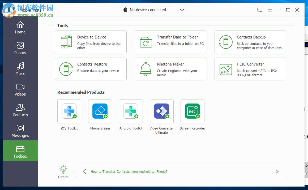This screenshot has width=308, height=190.
Task: Click the Android to iPhone tutorial link
Action: click(x=129, y=171)
